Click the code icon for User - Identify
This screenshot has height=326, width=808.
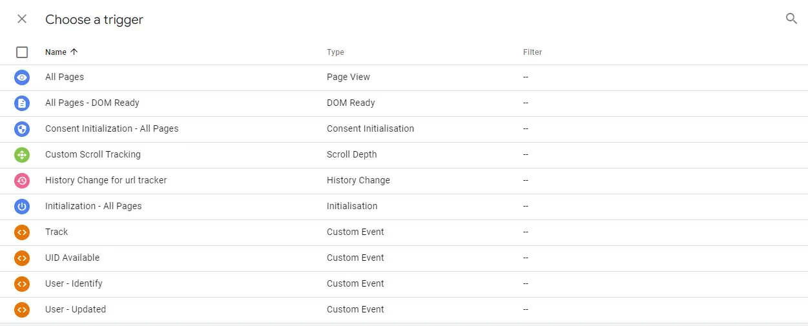(x=22, y=284)
